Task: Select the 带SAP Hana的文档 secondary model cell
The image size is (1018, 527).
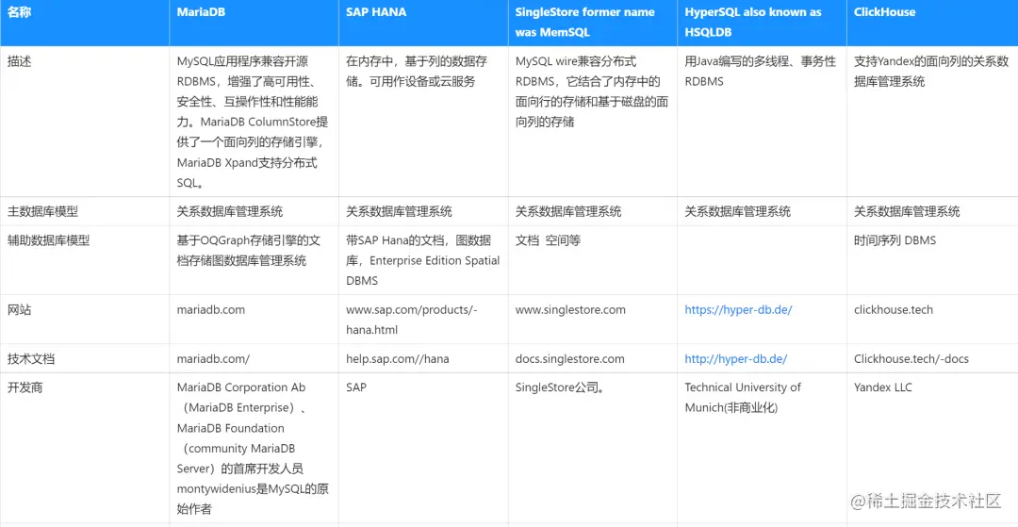Action: click(422, 260)
